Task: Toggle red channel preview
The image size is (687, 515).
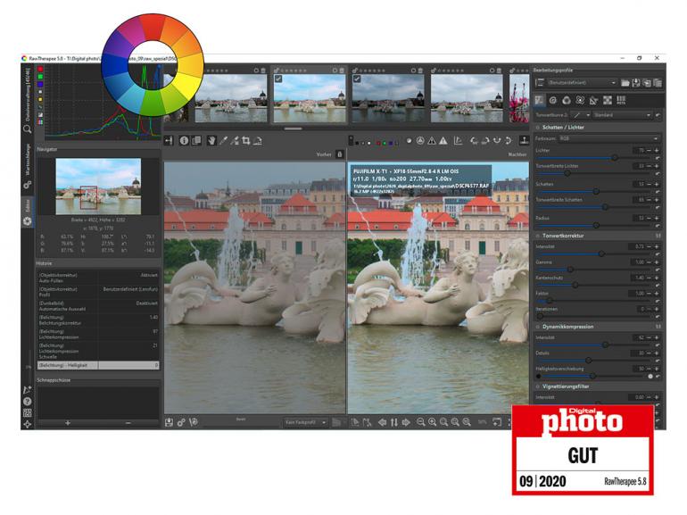Action: click(378, 143)
